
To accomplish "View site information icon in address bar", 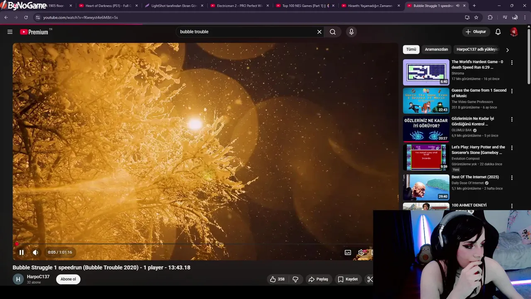I will 37,17.
